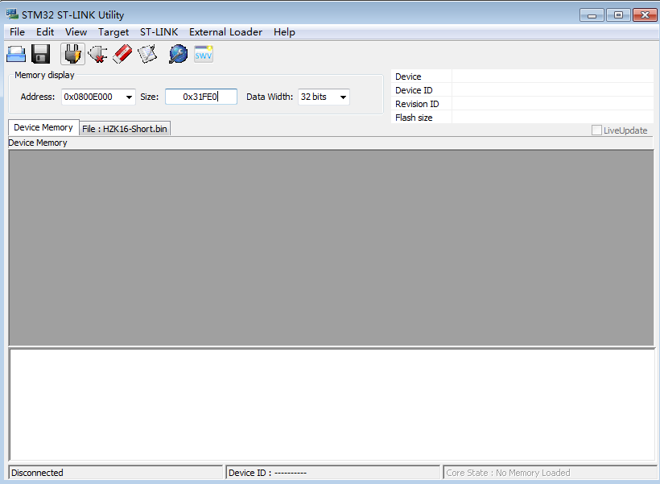Maximize the ST-LINK Utility window
Viewport: 660px width, 484px height.
pos(618,15)
